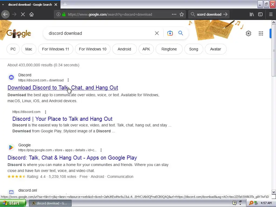Click the discord.onl site name
The image size is (276, 207).
tap(28, 190)
